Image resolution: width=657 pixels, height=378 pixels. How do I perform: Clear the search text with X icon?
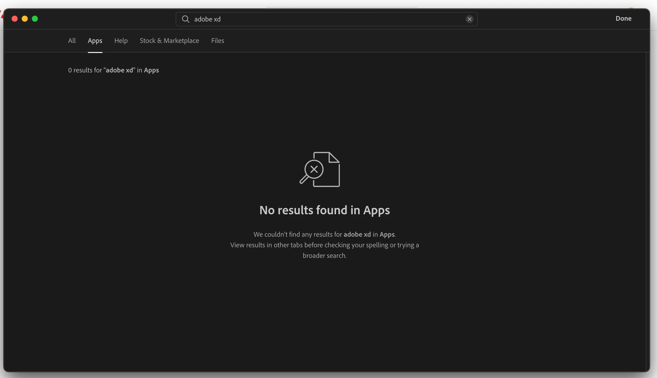coord(469,19)
